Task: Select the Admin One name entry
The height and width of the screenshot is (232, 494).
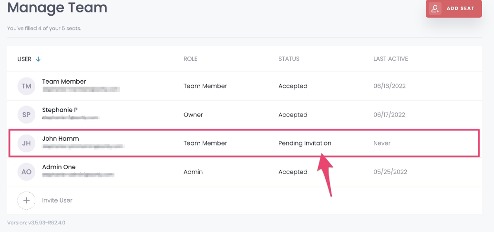Action: (x=59, y=167)
